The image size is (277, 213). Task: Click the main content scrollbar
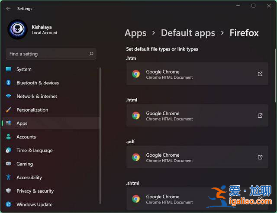(x=275, y=76)
